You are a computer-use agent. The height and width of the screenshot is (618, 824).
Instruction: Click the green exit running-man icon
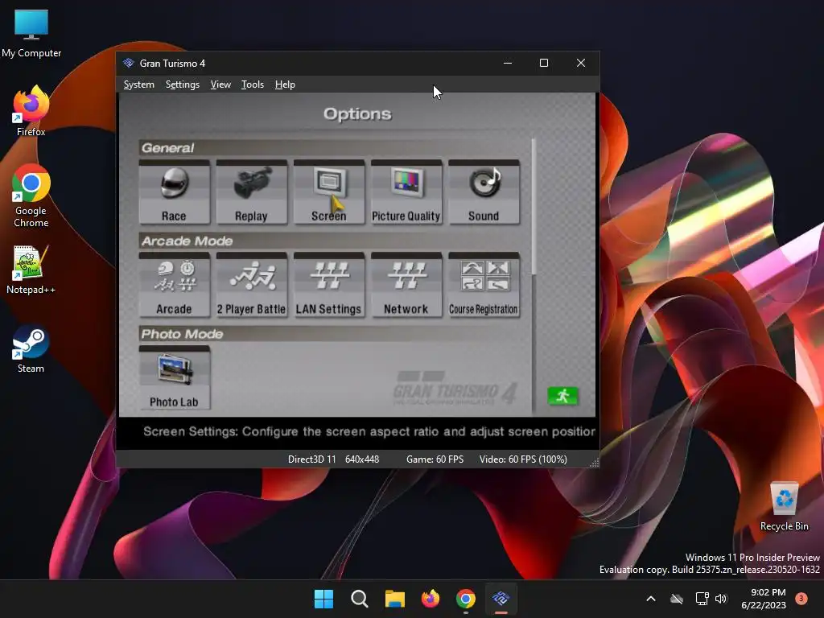click(562, 396)
